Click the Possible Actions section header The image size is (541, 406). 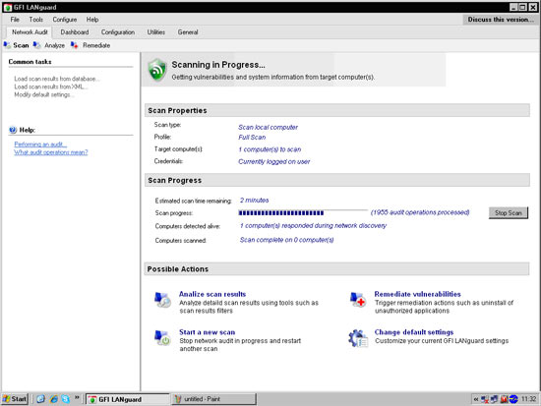click(336, 269)
